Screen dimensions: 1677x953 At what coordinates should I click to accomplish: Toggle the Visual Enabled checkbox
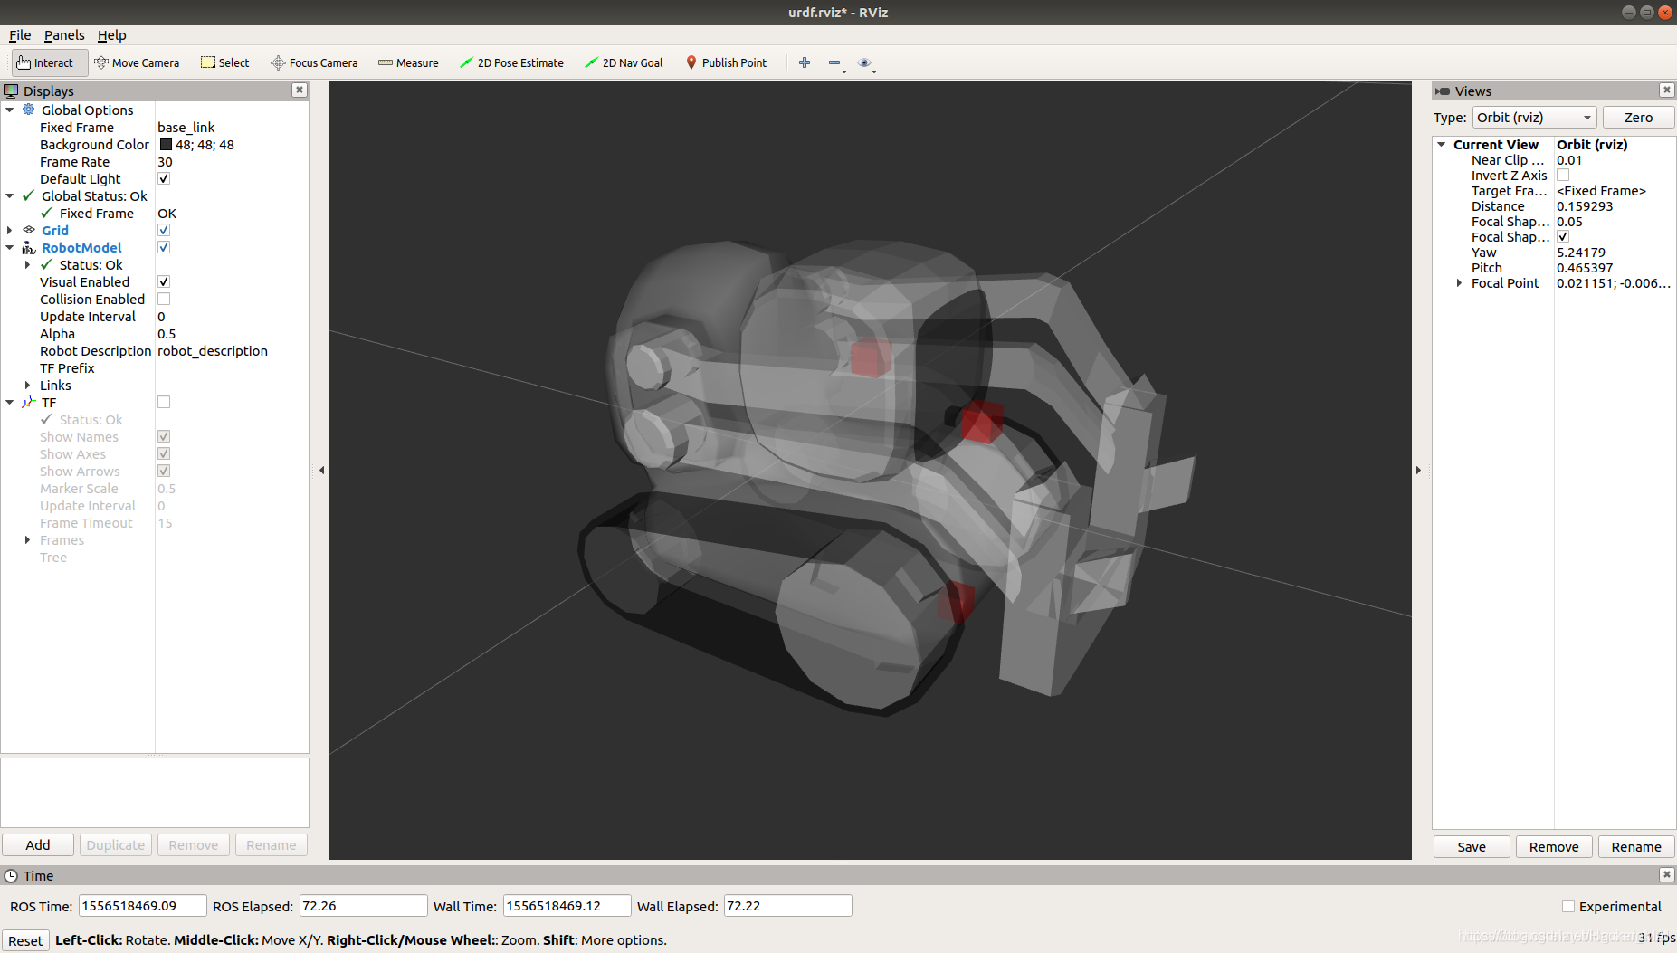tap(164, 281)
